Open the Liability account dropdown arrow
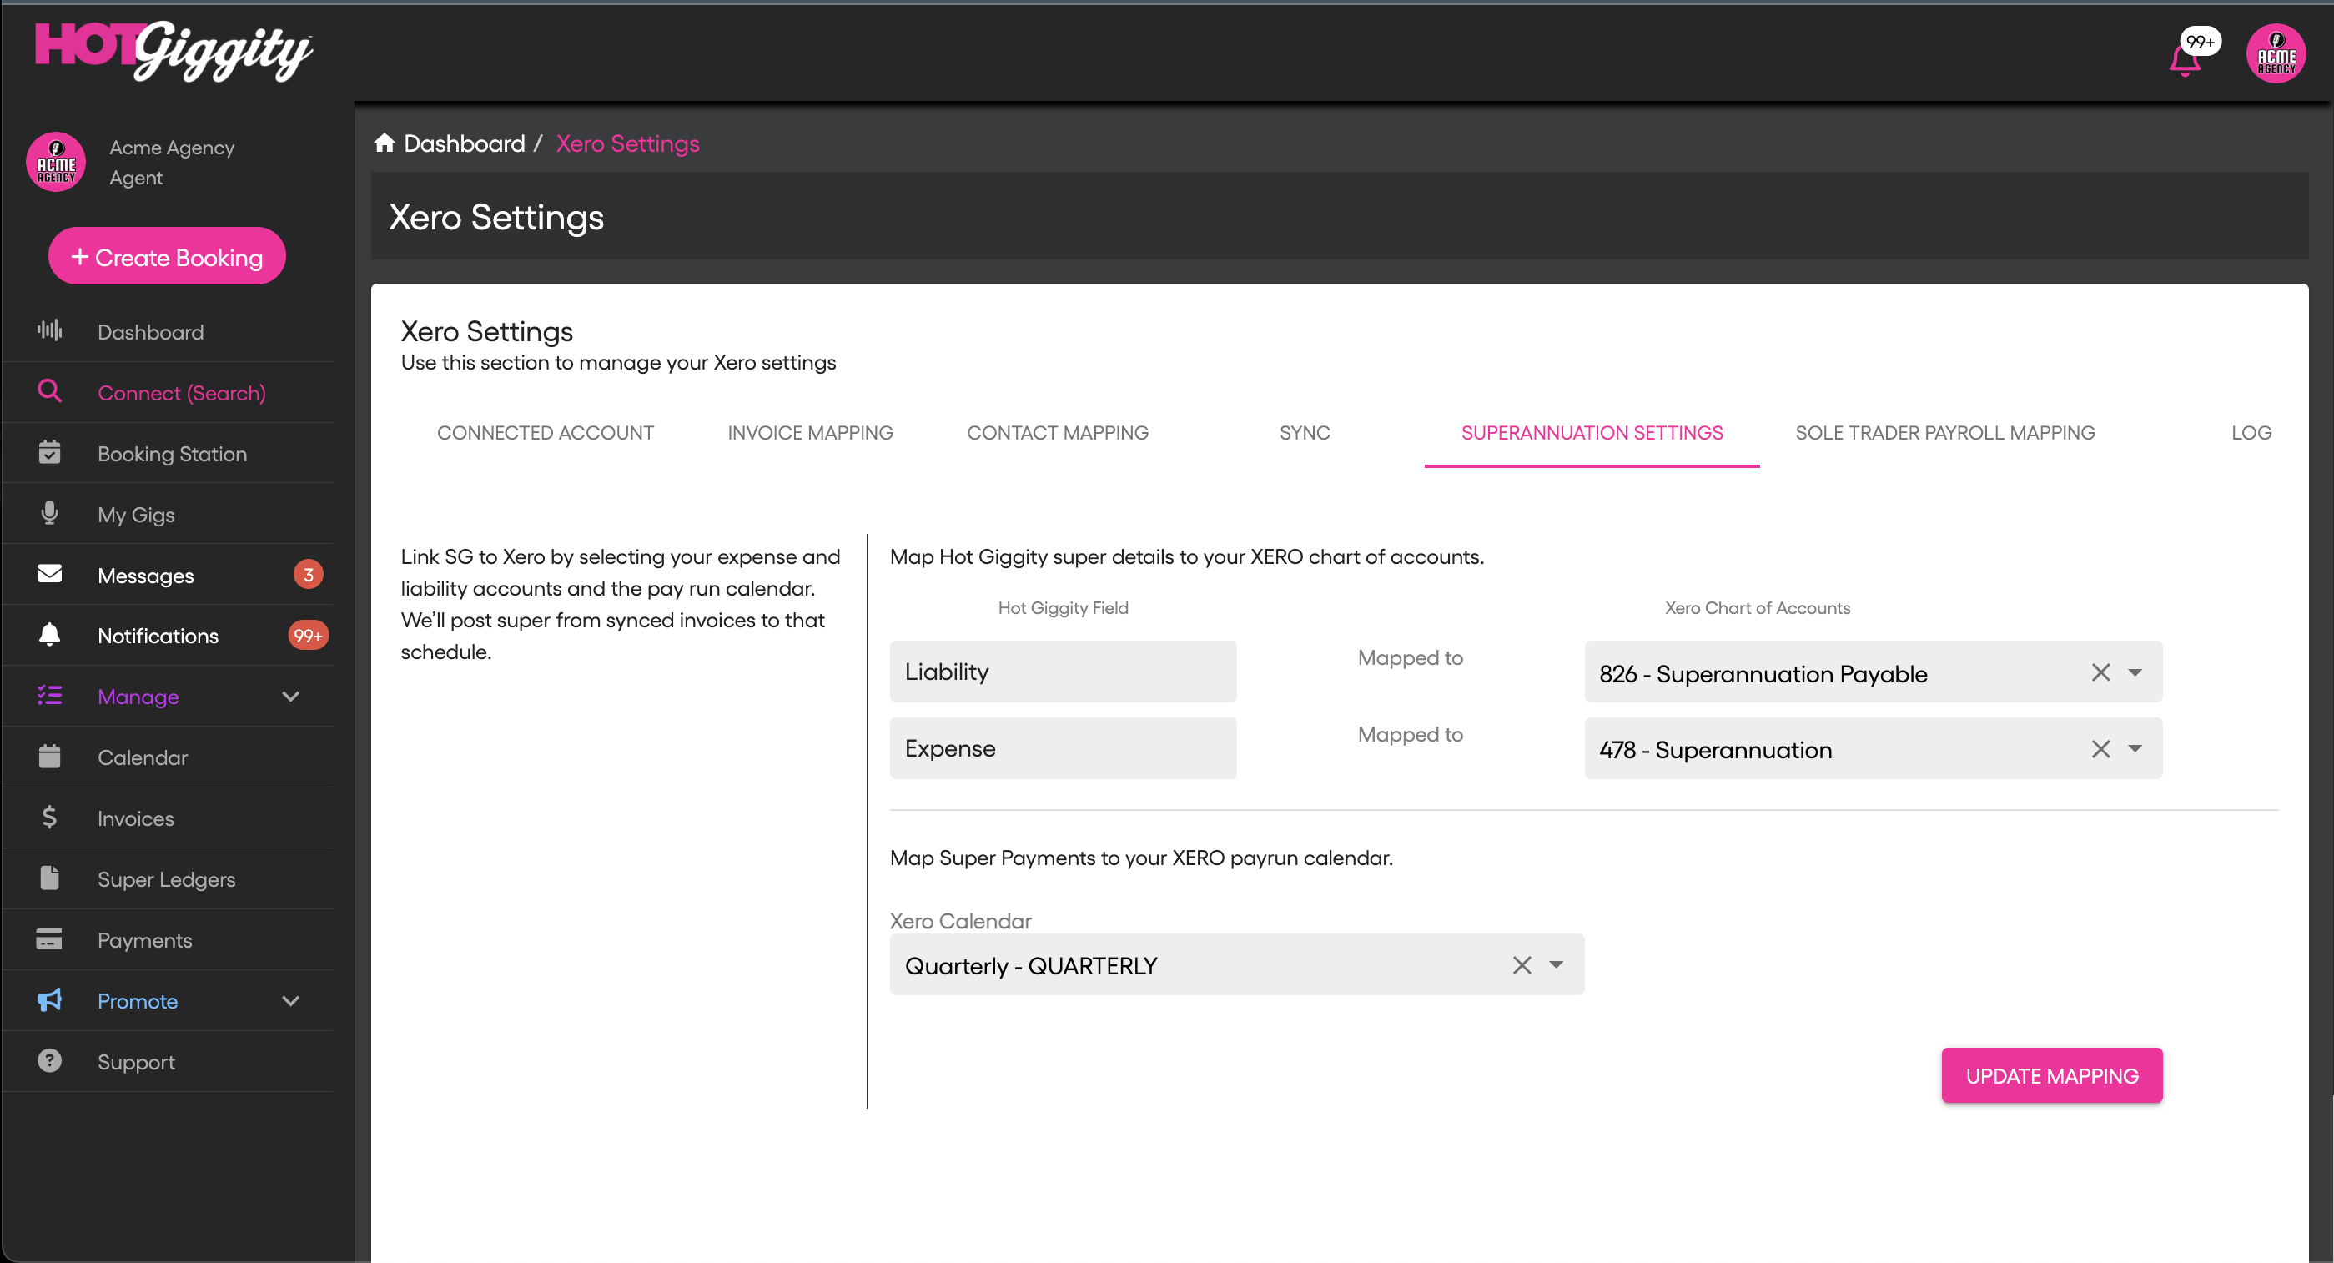This screenshot has height=1263, width=2334. click(x=2135, y=672)
